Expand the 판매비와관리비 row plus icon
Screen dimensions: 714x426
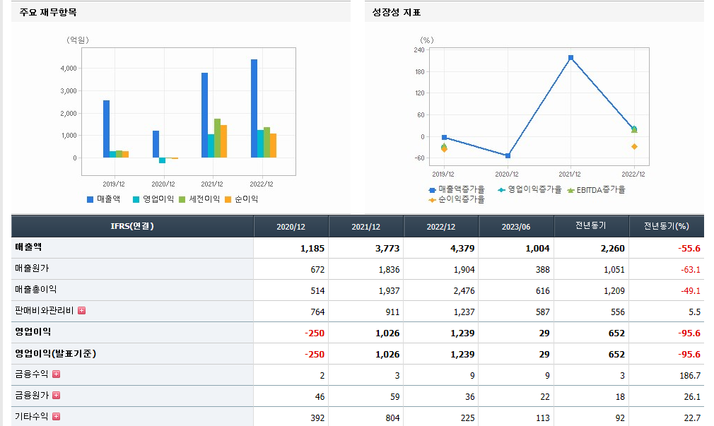click(81, 310)
